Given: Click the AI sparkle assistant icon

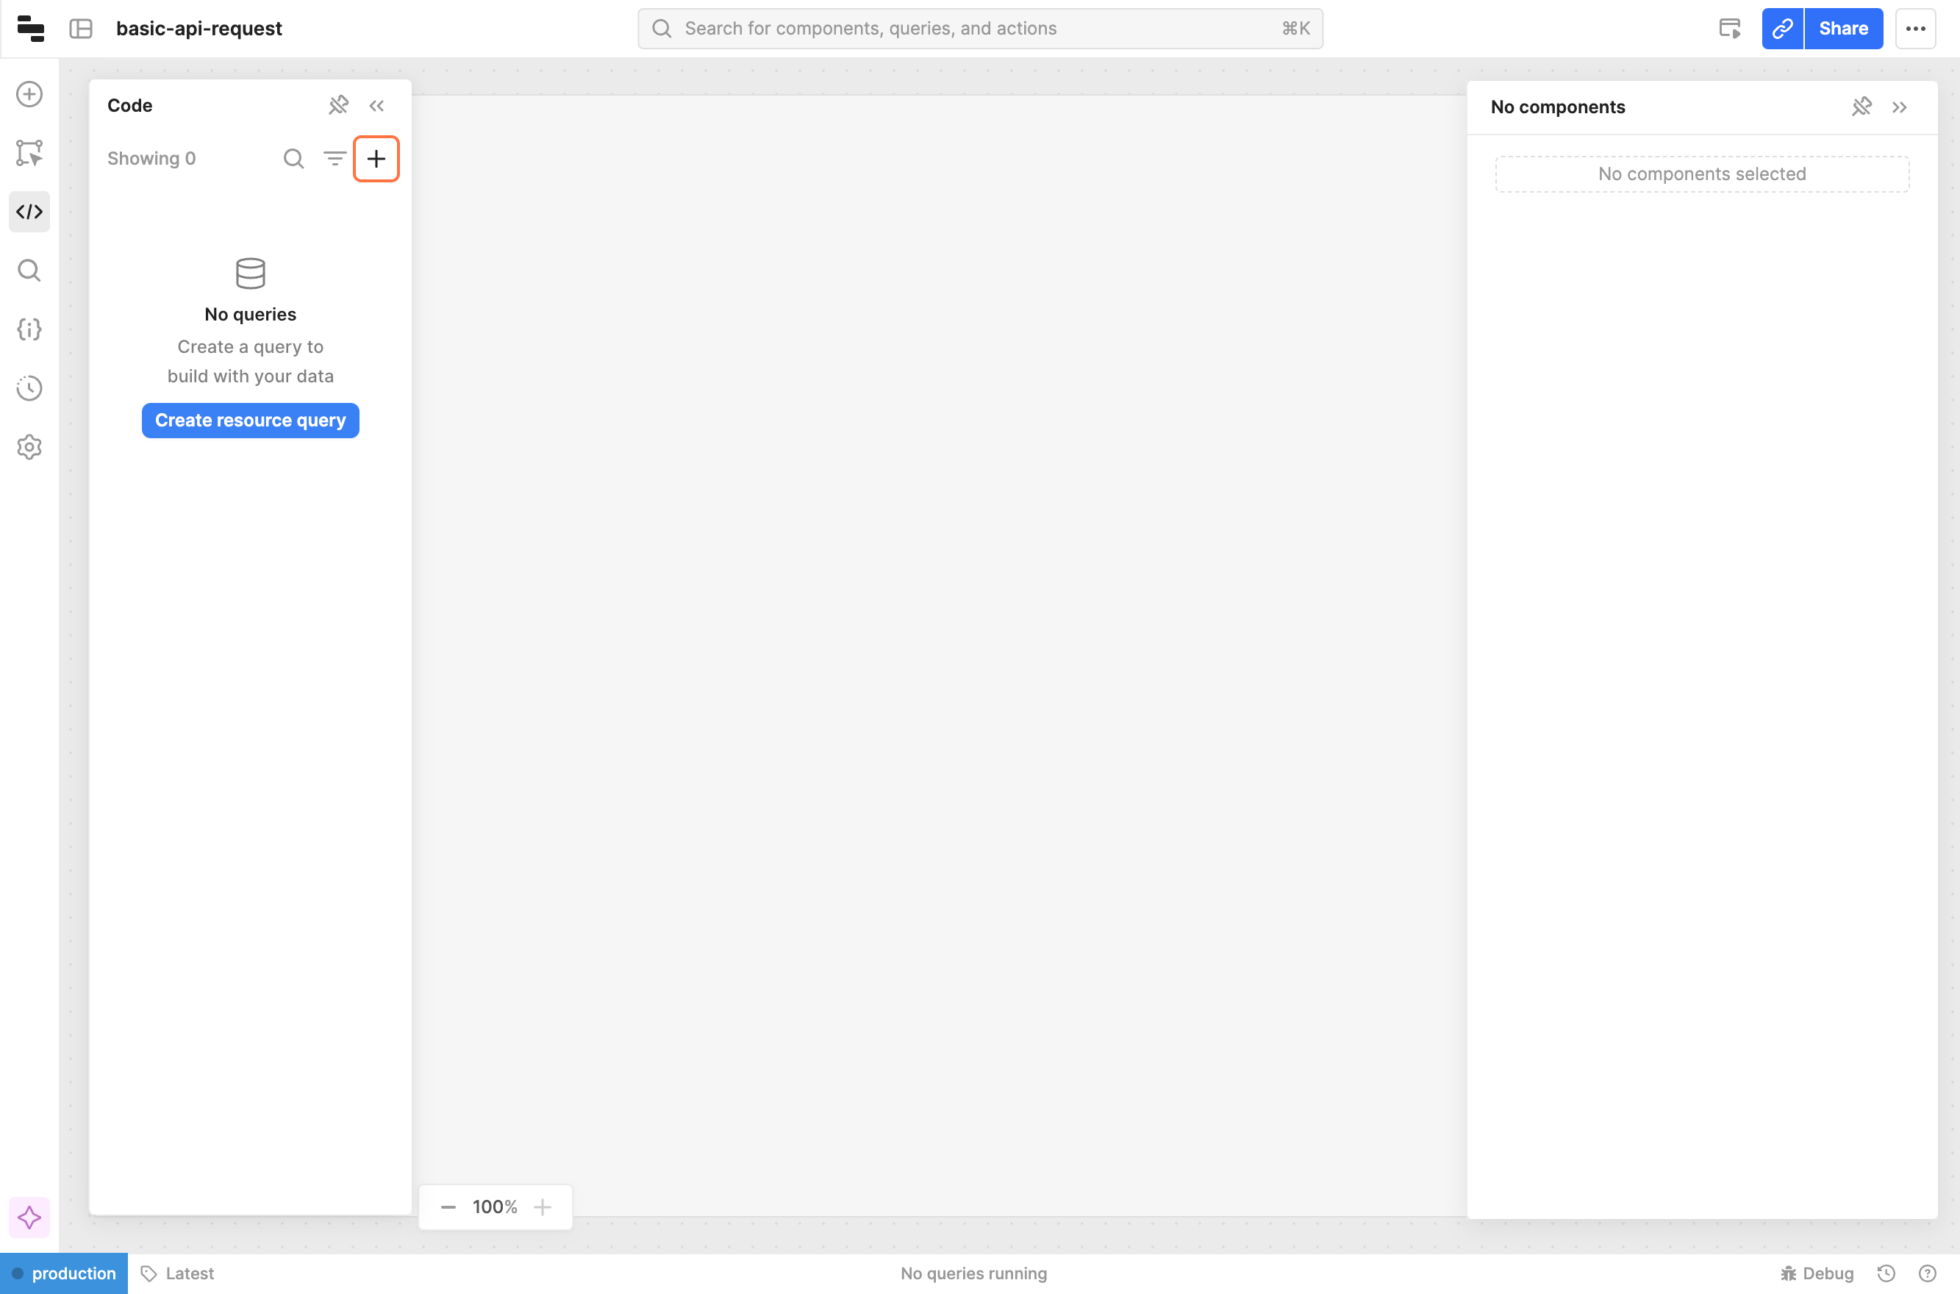Looking at the screenshot, I should coord(29,1218).
